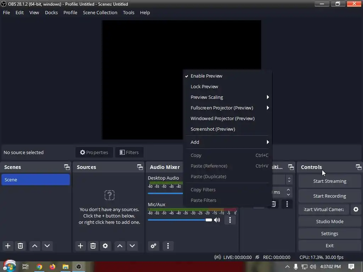Open Chrome from the taskbar
This screenshot has width=363, height=272.
point(39,267)
